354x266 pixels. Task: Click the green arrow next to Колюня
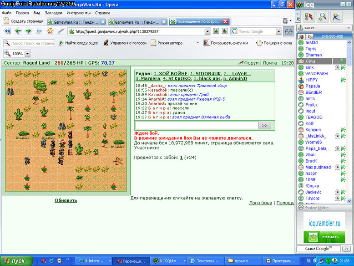tap(344, 130)
